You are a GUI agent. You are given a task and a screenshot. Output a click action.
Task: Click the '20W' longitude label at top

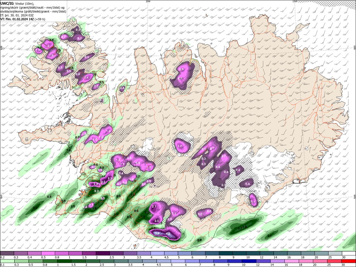tap(148, 1)
